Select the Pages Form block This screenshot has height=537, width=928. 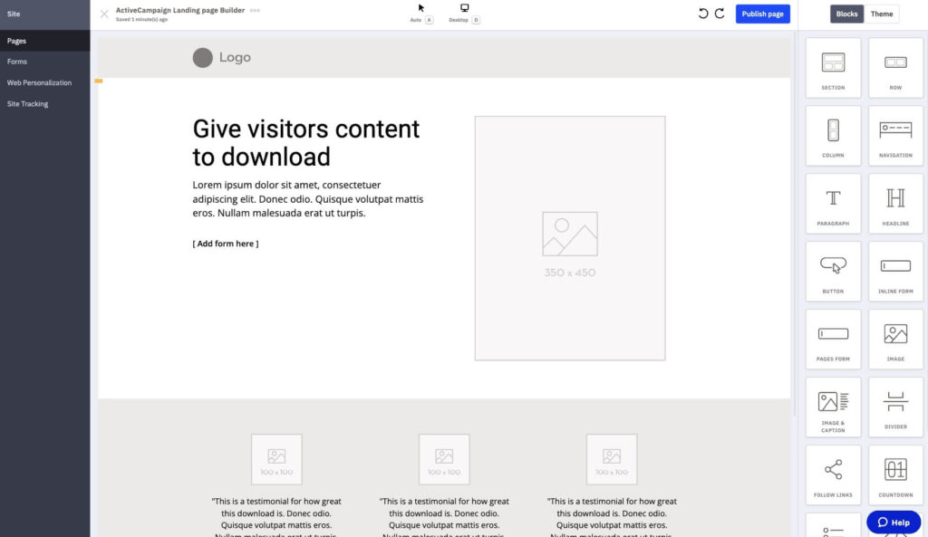coord(833,340)
